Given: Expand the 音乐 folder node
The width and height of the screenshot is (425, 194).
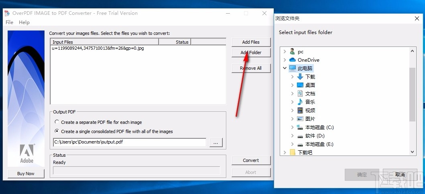Looking at the screenshot, I should (292, 102).
